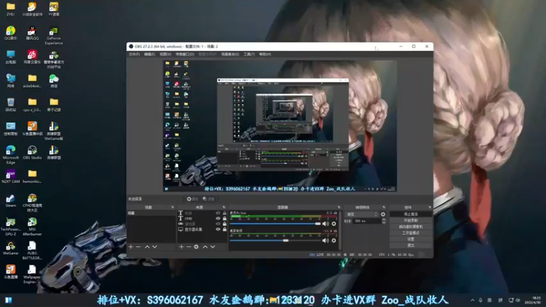Move source down in the 来源 panel

pyautogui.click(x=213, y=247)
